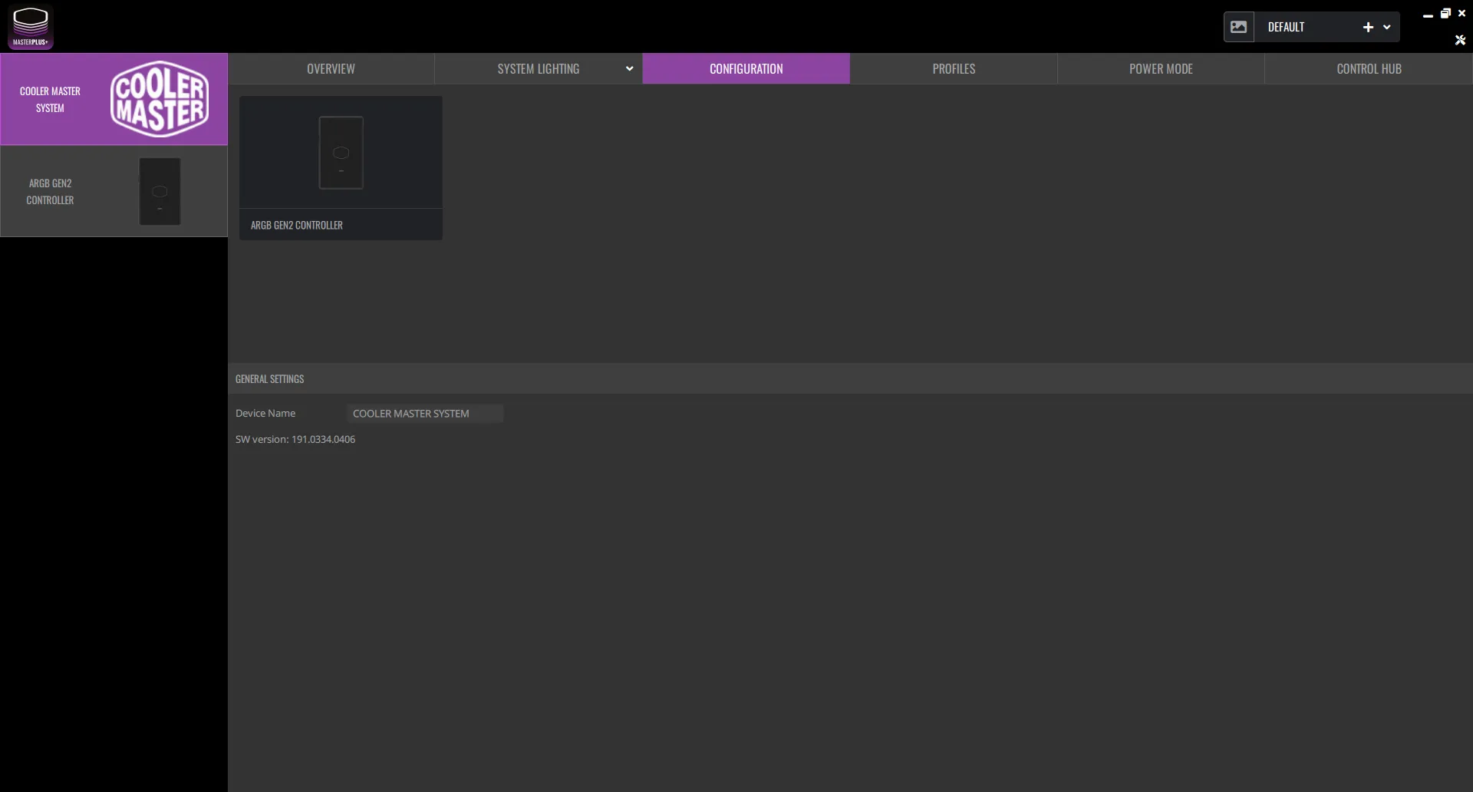This screenshot has height=792, width=1473.
Task: Expand the System Lighting dropdown chevron
Action: tap(629, 68)
